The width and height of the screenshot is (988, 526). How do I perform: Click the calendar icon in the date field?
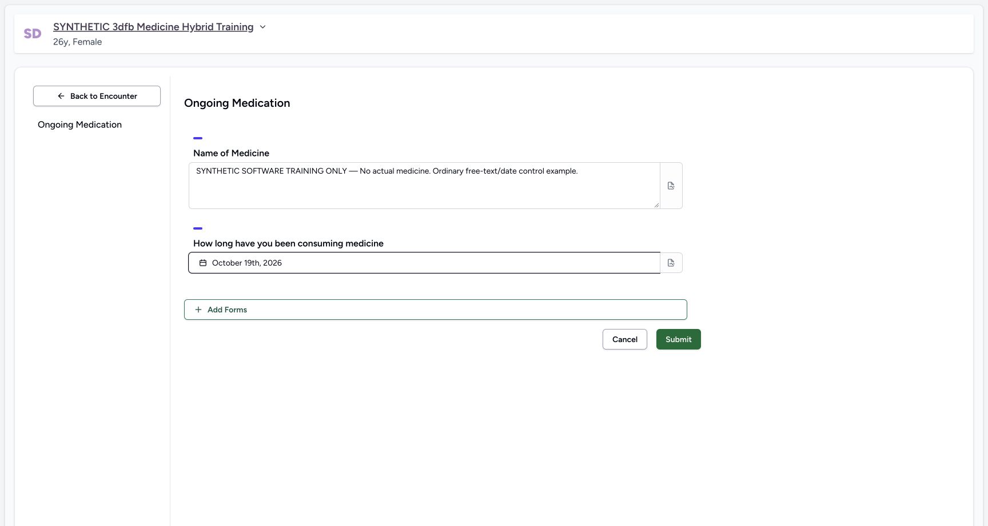[203, 263]
